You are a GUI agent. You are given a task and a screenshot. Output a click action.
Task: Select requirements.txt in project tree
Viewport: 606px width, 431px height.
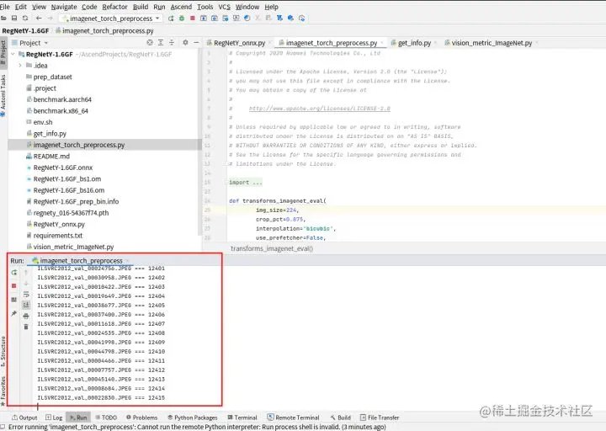57,236
